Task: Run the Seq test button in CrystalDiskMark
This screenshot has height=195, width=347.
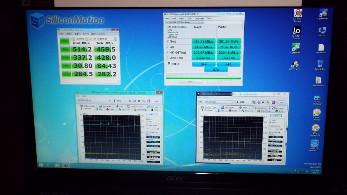Action: pyautogui.click(x=65, y=49)
